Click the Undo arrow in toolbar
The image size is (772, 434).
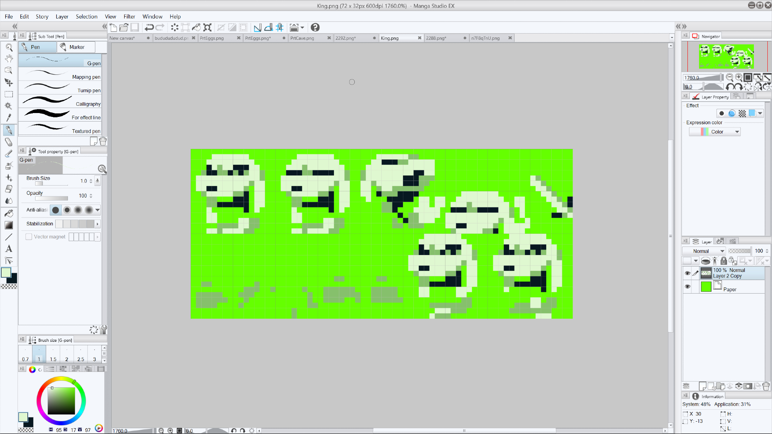pyautogui.click(x=149, y=27)
